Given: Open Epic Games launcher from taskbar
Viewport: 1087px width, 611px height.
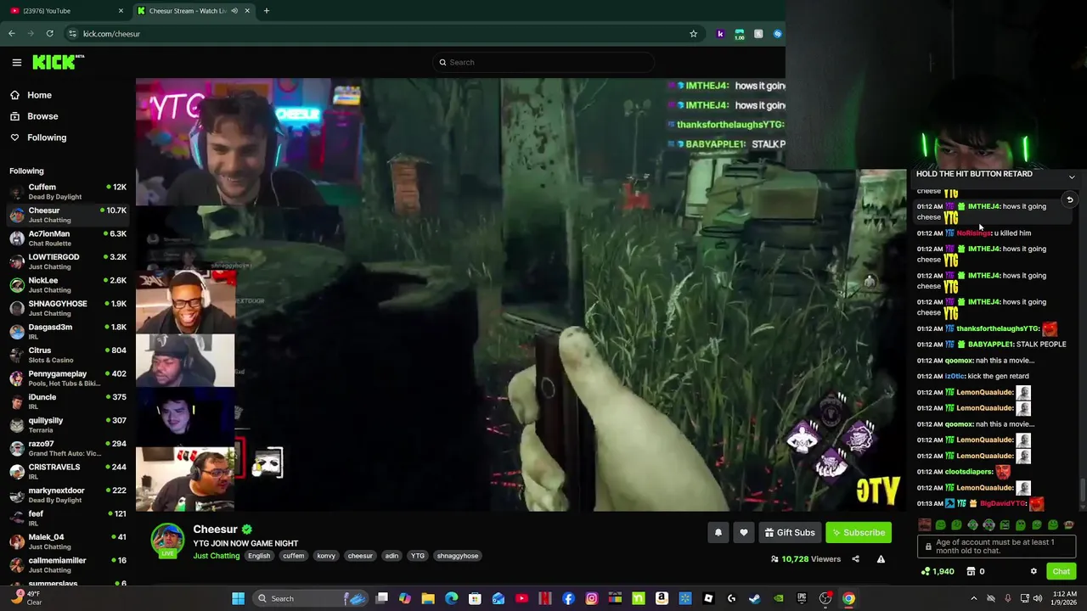Looking at the screenshot, I should tap(802, 598).
